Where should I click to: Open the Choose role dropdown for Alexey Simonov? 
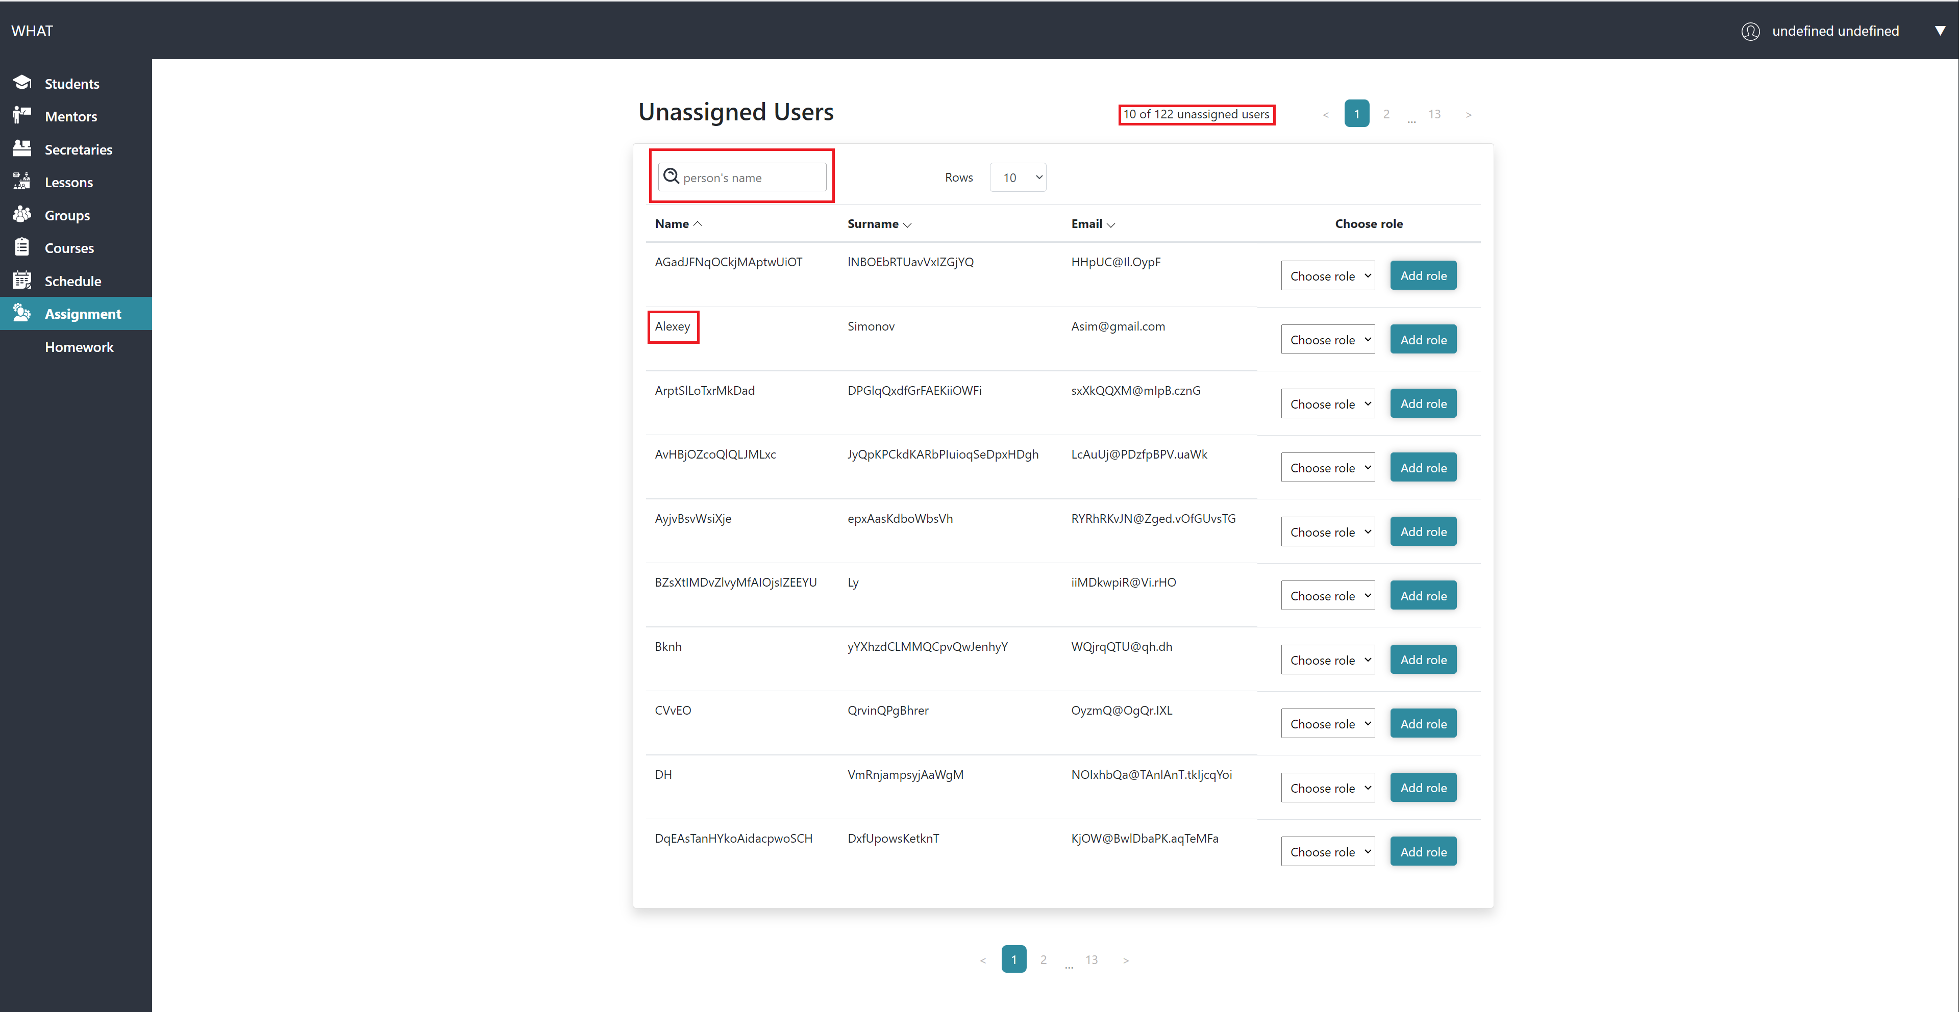coord(1327,339)
